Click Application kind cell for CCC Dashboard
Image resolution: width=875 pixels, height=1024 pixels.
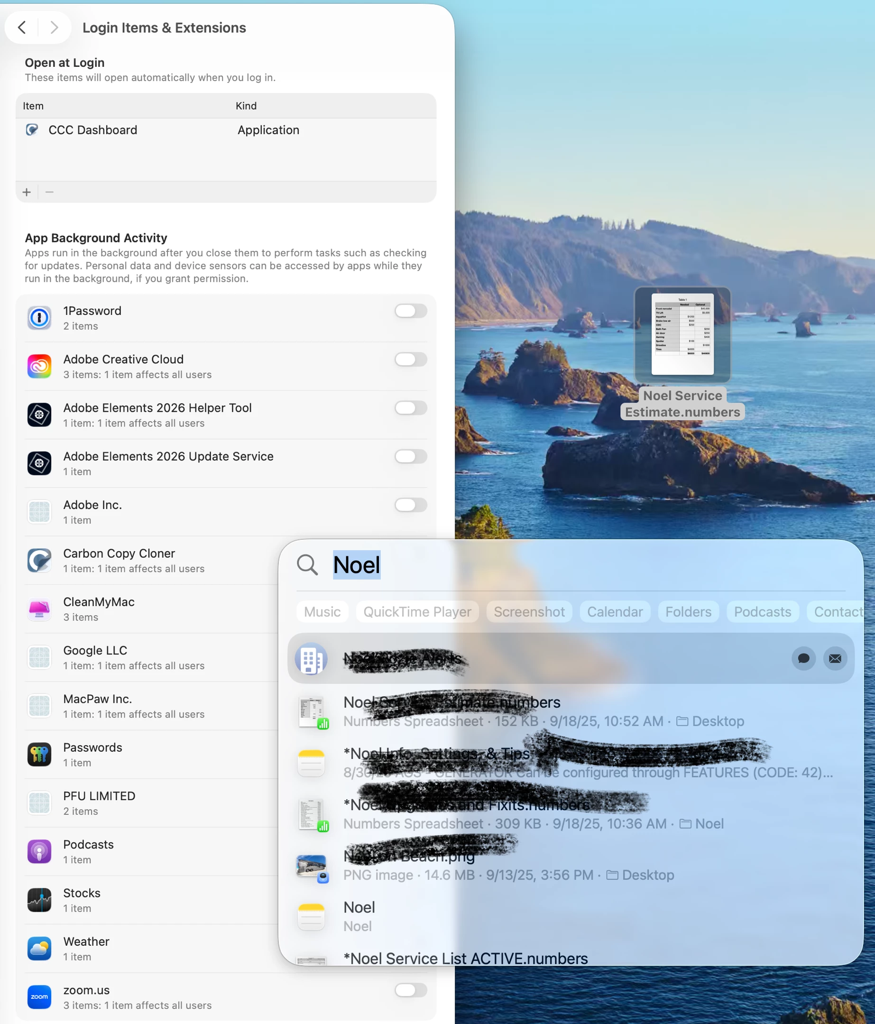[x=268, y=130]
